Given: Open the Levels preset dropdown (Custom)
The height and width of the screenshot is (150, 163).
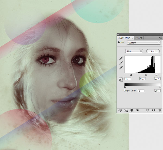Looking at the screenshot, I should tap(144, 43).
